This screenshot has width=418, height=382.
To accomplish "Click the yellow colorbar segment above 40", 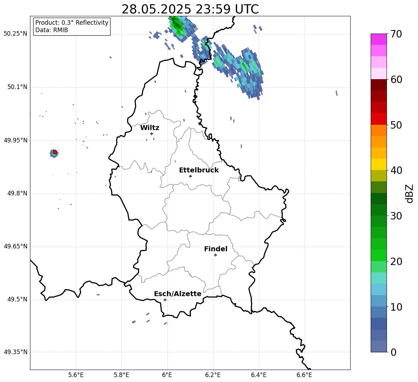I will tap(378, 164).
